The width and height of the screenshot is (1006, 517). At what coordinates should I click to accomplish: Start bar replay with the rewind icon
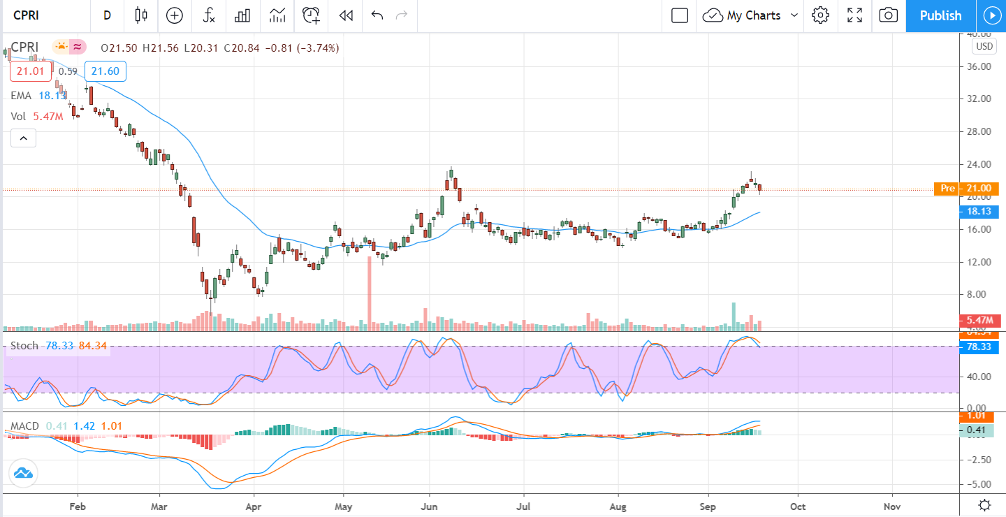pos(345,15)
